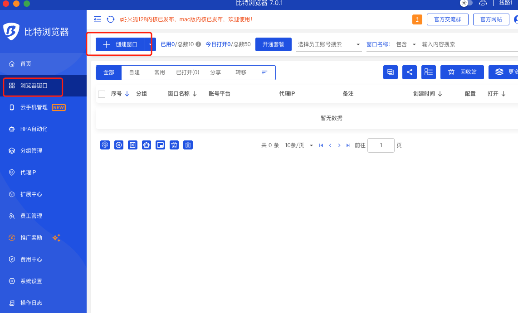Click the 官方交流群 button

coord(447,19)
